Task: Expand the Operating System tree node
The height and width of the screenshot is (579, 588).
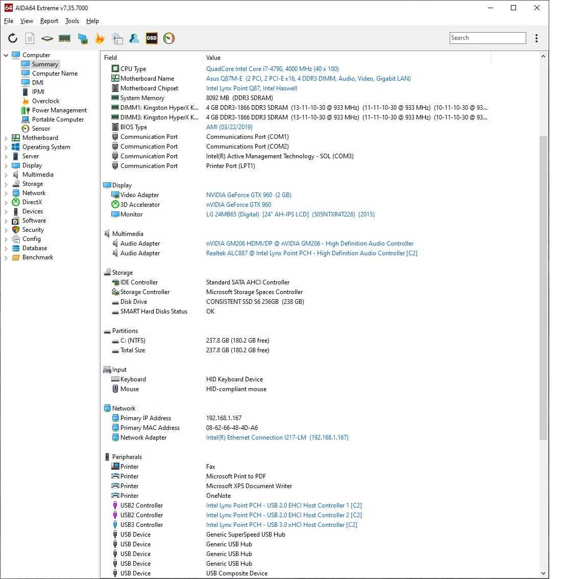Action: click(x=6, y=147)
